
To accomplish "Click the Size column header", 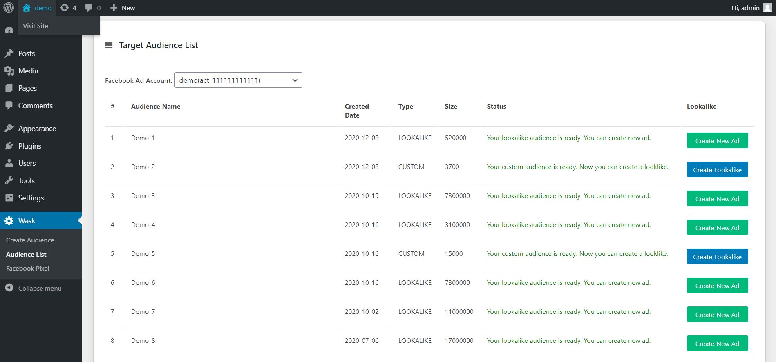I will (451, 106).
